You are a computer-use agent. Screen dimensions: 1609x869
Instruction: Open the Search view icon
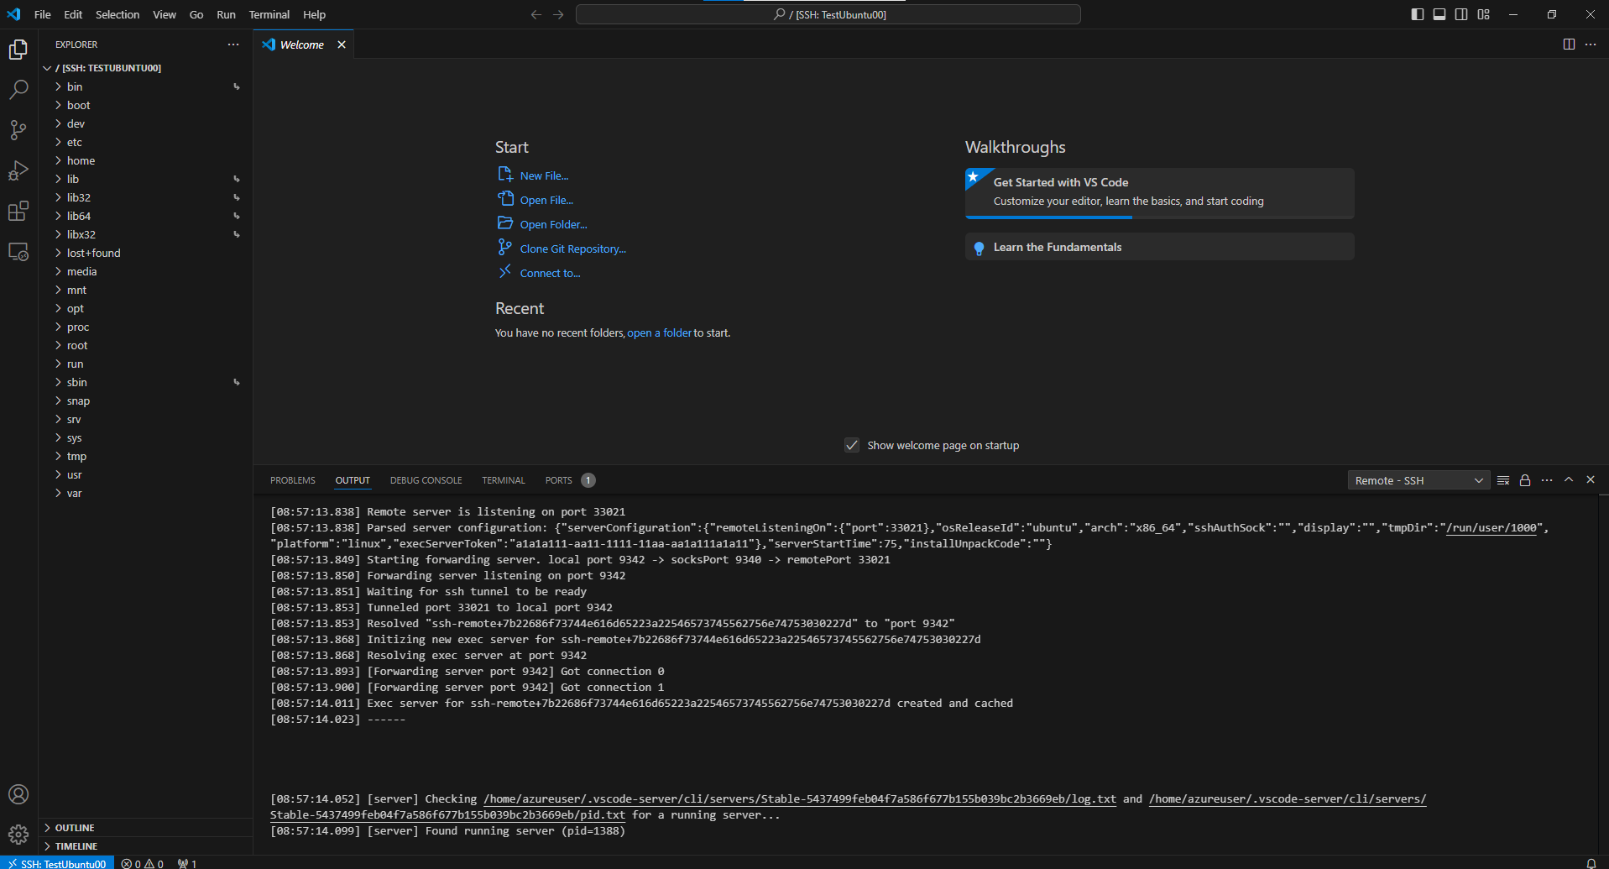point(18,89)
